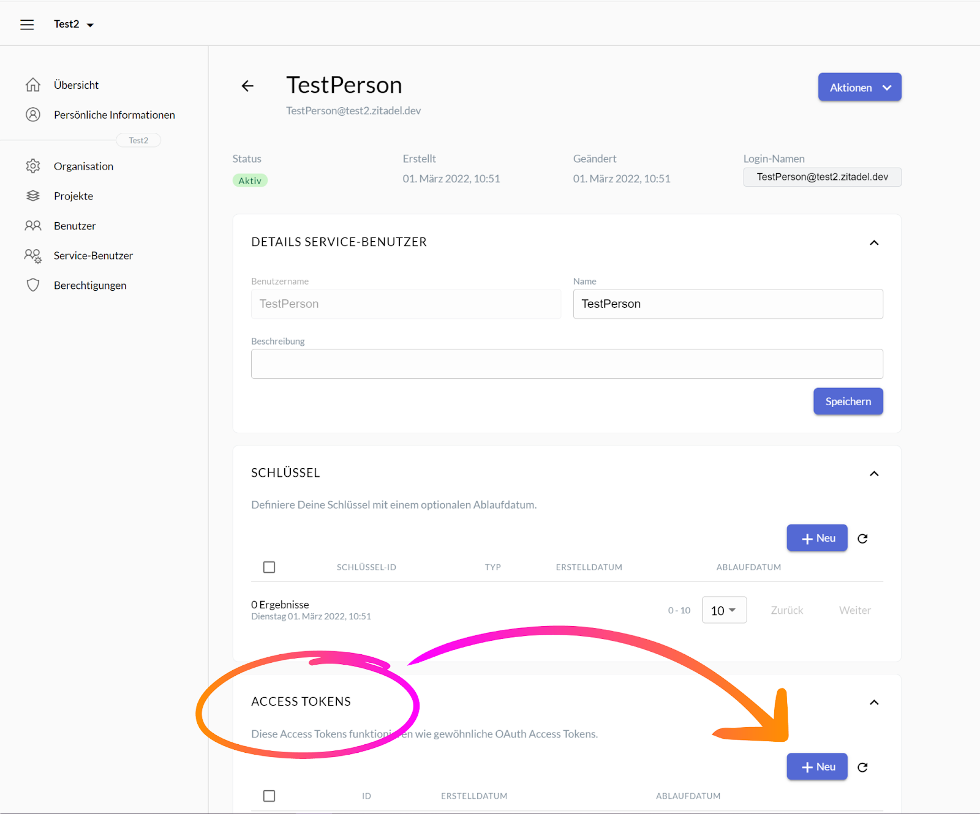Open the page size 10 dropdown
The height and width of the screenshot is (814, 980).
coord(724,610)
